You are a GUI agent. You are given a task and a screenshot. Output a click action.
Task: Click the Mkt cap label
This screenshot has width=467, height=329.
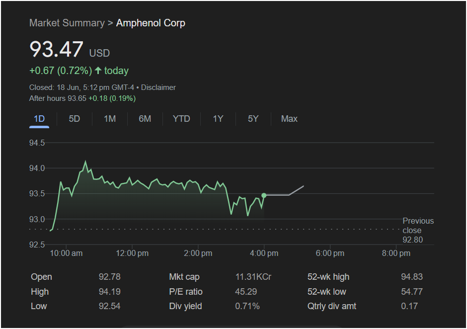tap(184, 277)
